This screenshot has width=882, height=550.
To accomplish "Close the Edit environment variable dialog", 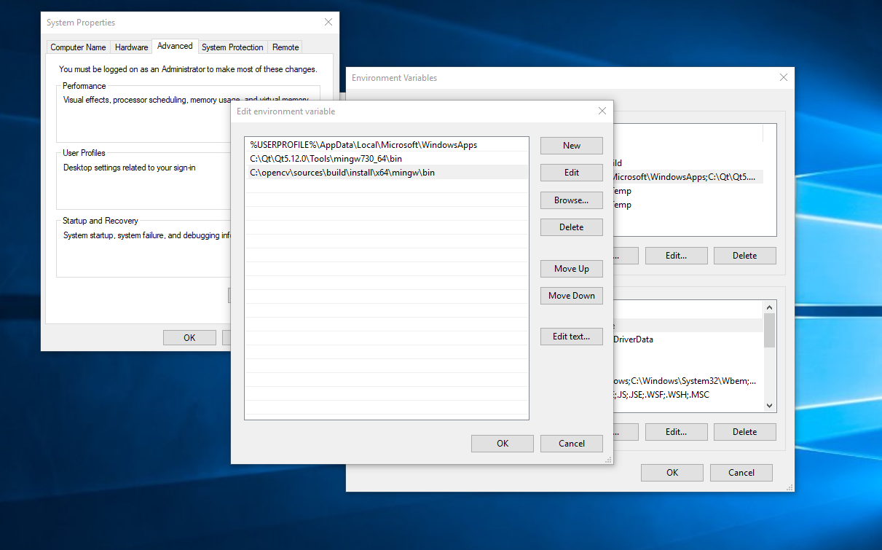I will 602,111.
